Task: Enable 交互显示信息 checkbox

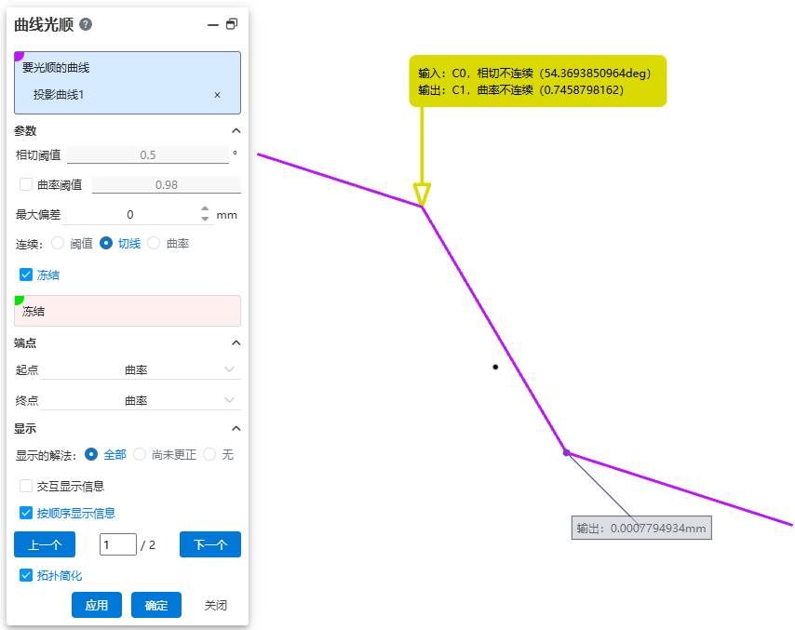Action: tap(26, 486)
